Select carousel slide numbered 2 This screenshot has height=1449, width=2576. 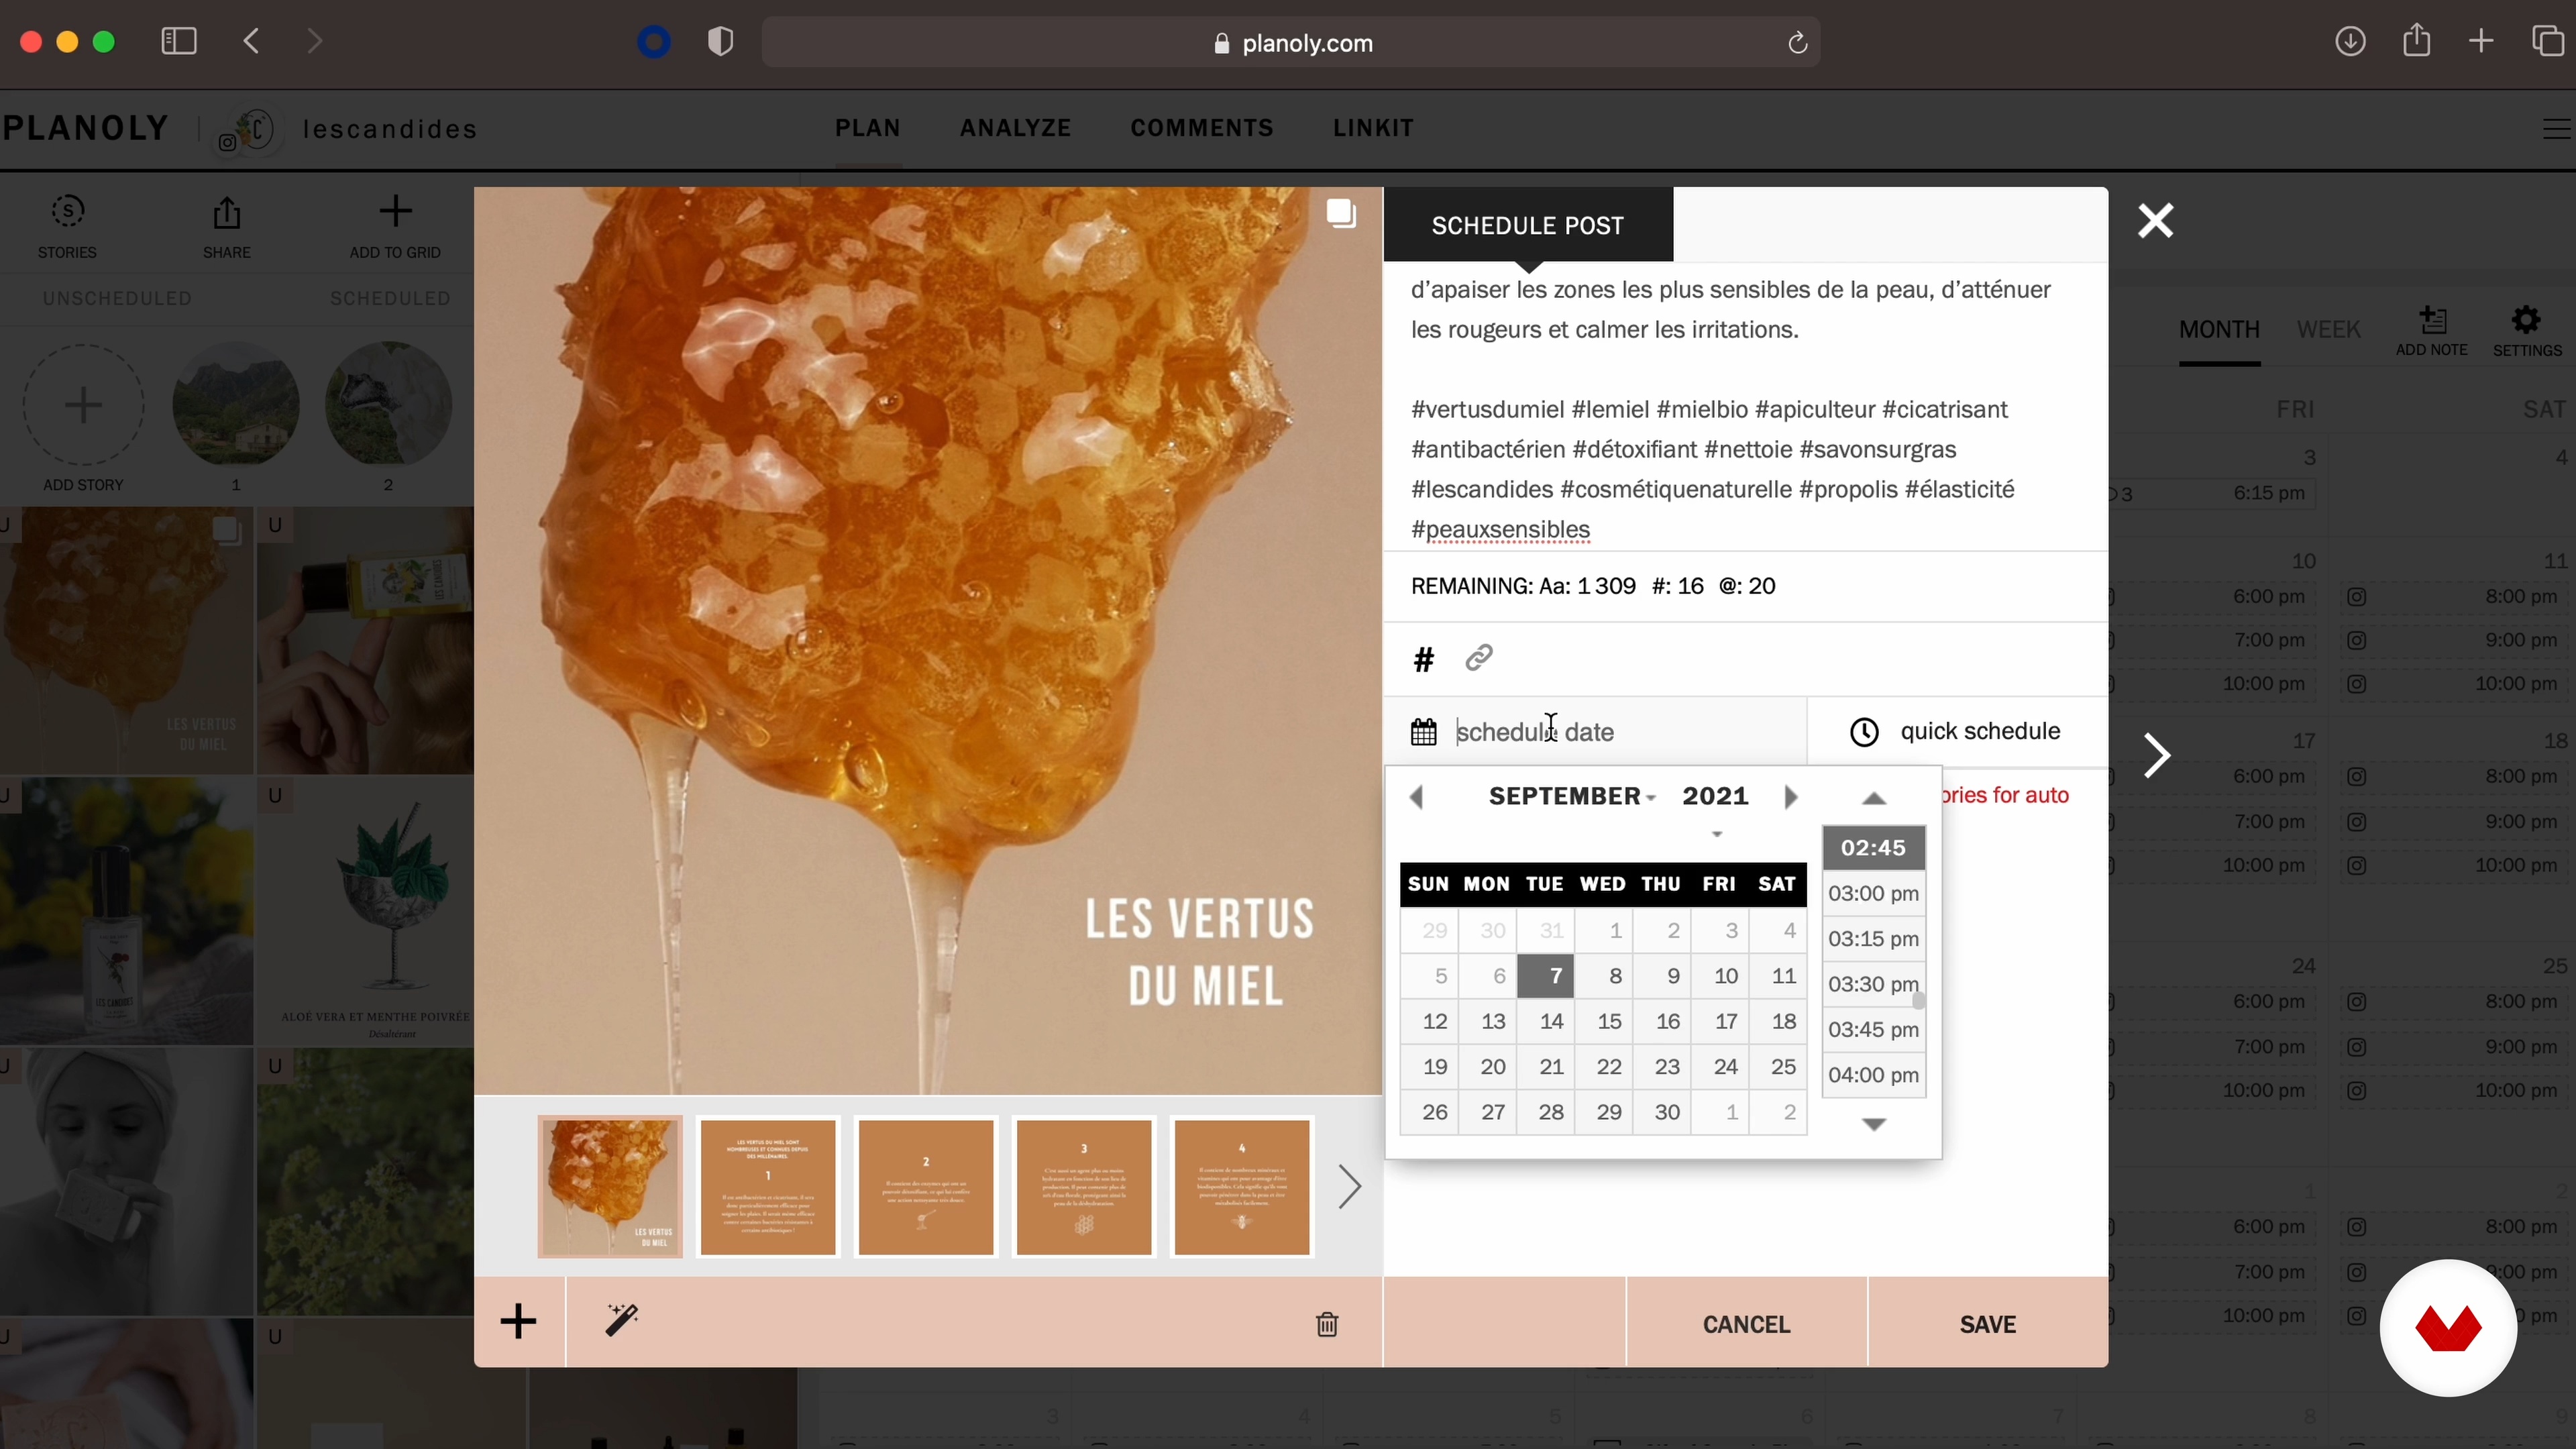(x=926, y=1187)
